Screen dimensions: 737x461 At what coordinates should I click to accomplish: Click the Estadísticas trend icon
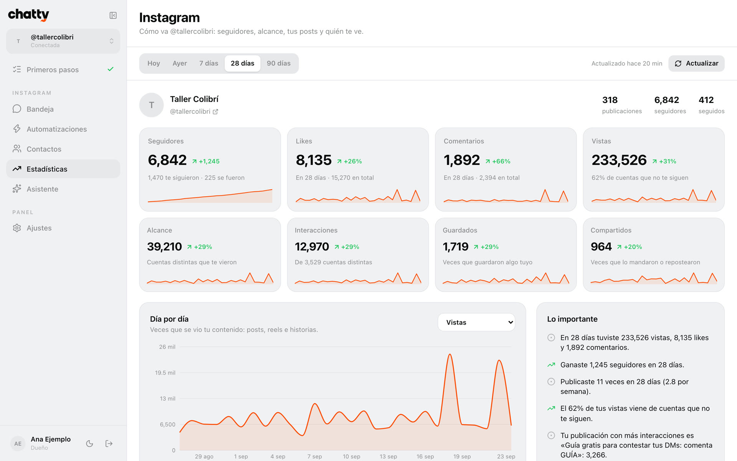point(17,169)
